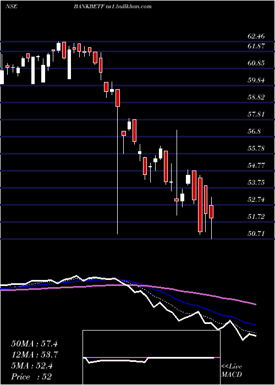Click the last red candlestick on the chart

coord(211,212)
